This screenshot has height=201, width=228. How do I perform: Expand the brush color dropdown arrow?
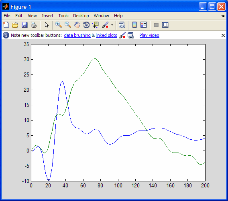[112, 25]
